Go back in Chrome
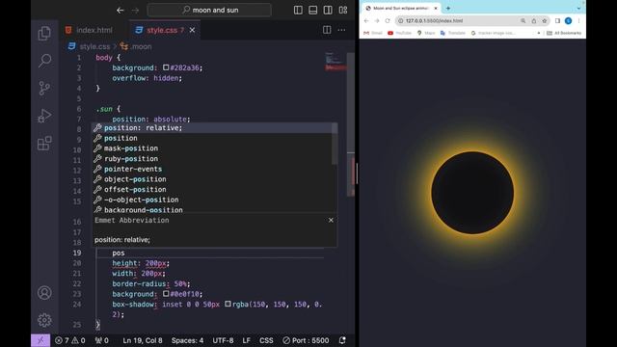Image resolution: width=617 pixels, height=347 pixels. 366,21
